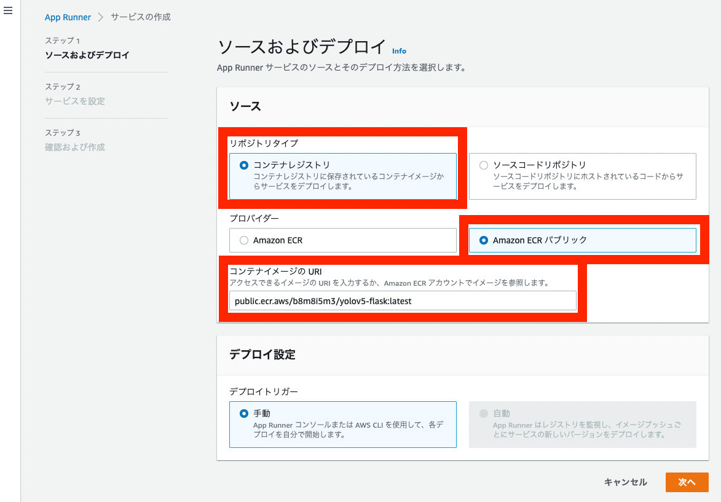Click the コンテナイメージの URI label
The height and width of the screenshot is (502, 721).
tap(275, 272)
